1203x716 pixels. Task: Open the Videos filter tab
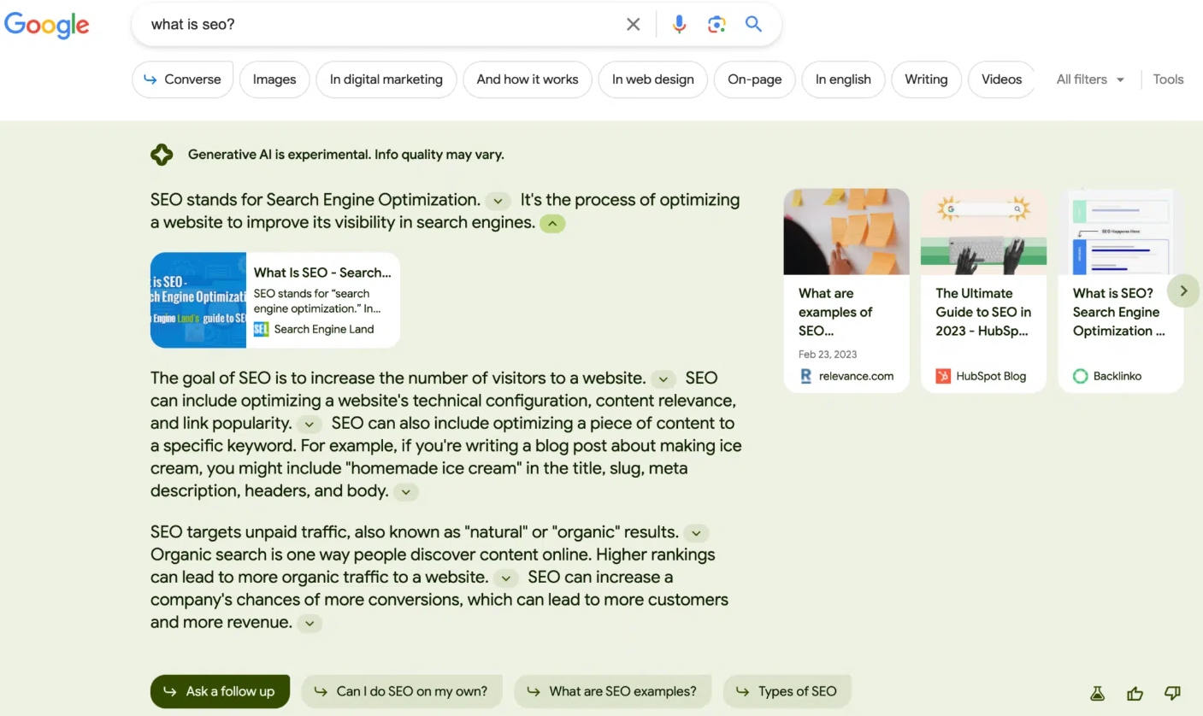tap(1000, 79)
